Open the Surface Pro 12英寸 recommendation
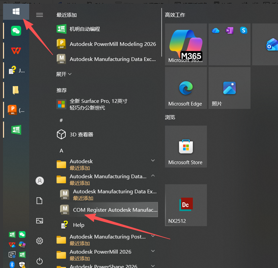 click(106, 104)
